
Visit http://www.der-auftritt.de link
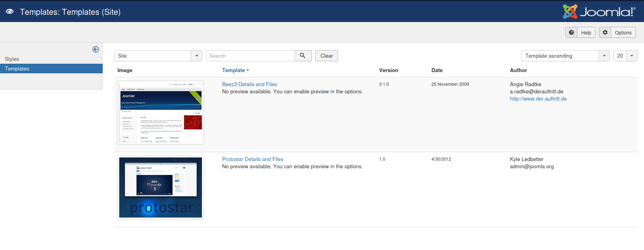click(x=538, y=99)
